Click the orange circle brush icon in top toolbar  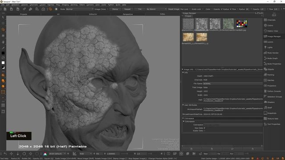tap(50, 9)
